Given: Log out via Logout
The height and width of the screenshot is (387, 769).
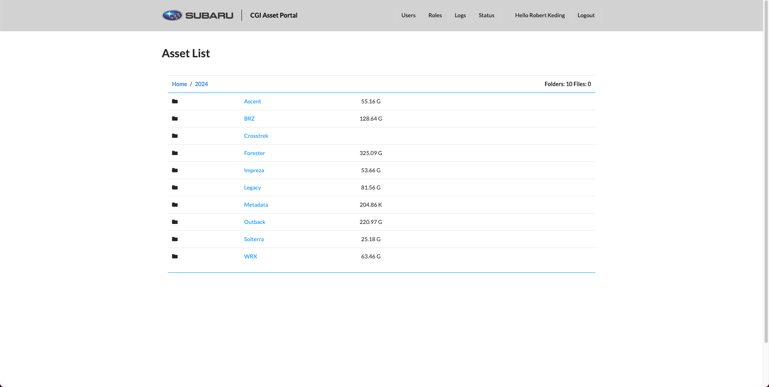Looking at the screenshot, I should (586, 15).
